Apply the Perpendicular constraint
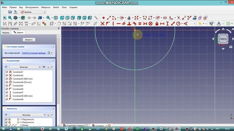The image size is (234, 131). pos(129,24)
